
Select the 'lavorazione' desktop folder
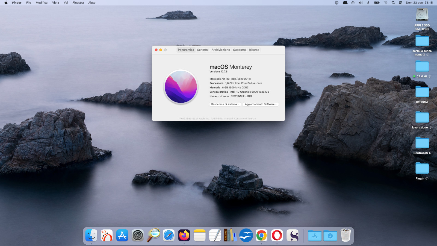[422, 117]
